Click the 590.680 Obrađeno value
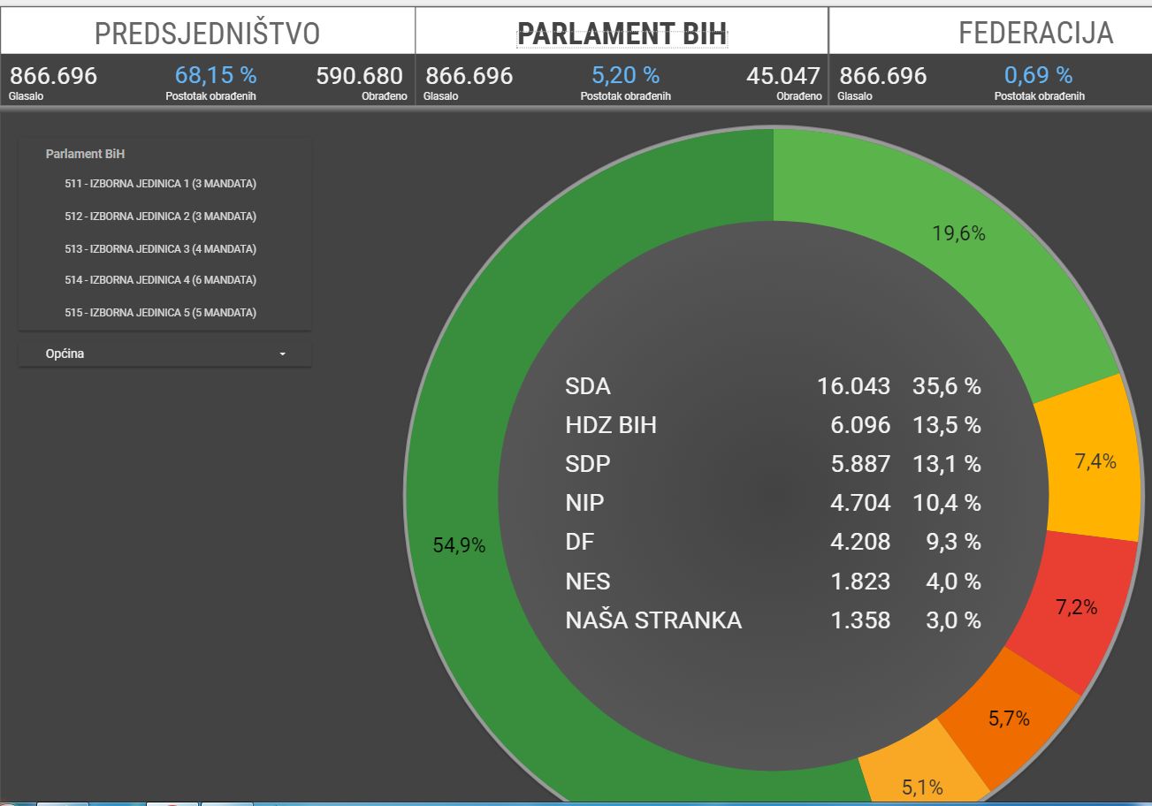The height and width of the screenshot is (806, 1152). (x=359, y=76)
